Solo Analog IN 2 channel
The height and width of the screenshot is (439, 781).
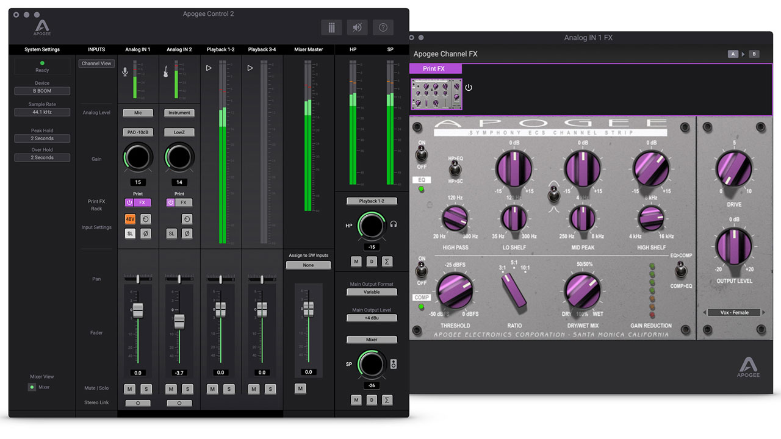click(x=187, y=389)
